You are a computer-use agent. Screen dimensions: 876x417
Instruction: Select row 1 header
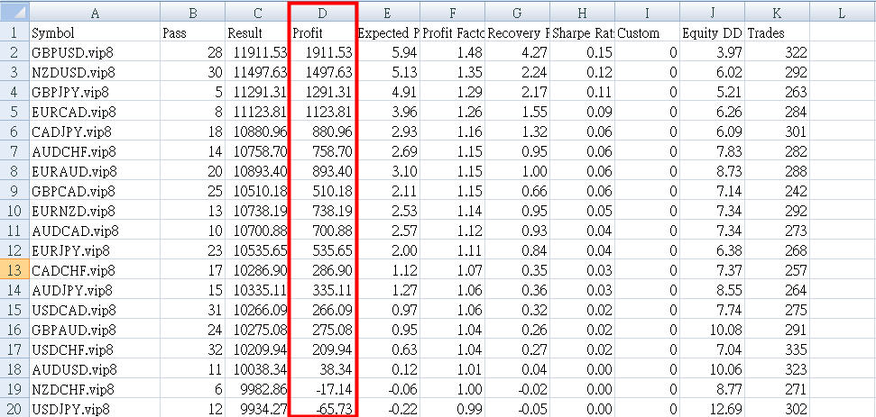[x=14, y=32]
